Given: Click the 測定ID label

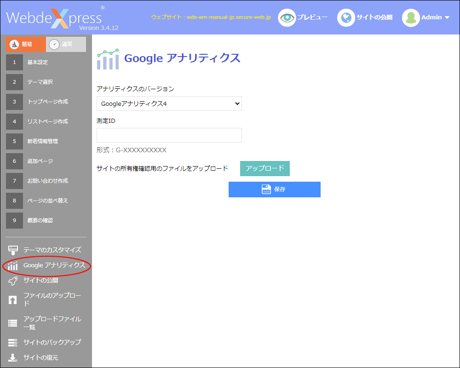Looking at the screenshot, I should pos(106,121).
